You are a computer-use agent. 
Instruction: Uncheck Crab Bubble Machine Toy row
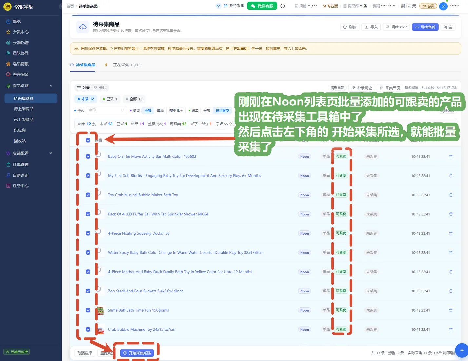pyautogui.click(x=88, y=329)
